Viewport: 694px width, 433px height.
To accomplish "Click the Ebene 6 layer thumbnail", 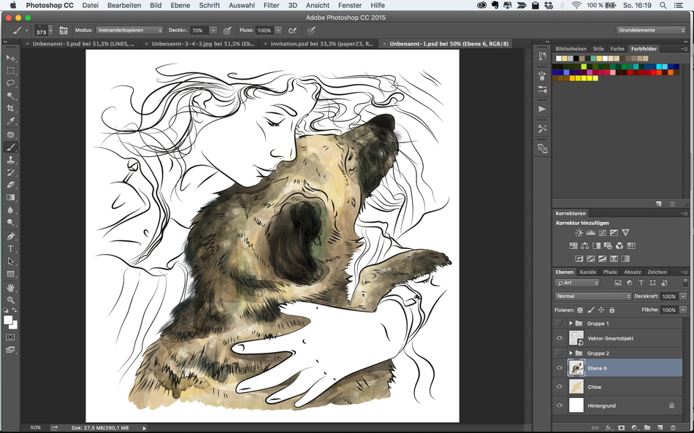I will pos(576,368).
